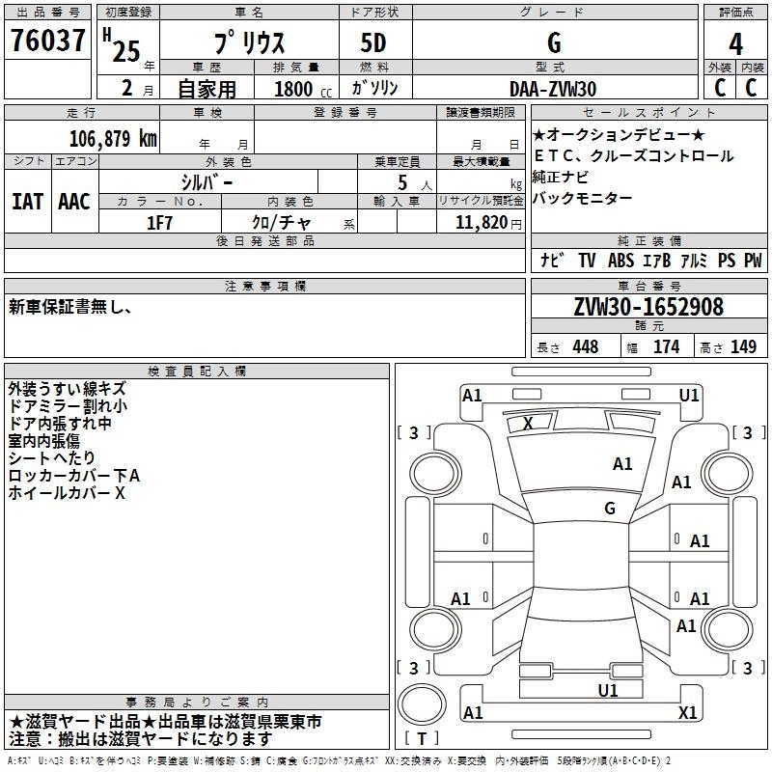The height and width of the screenshot is (772, 772).
Task: Click inspector note ドアミラー割れ小
Action: coord(68,405)
